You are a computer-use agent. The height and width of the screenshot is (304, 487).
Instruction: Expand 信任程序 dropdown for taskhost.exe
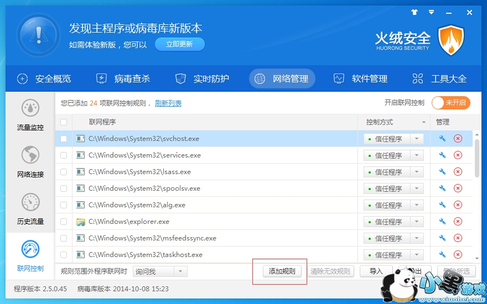[416, 255]
